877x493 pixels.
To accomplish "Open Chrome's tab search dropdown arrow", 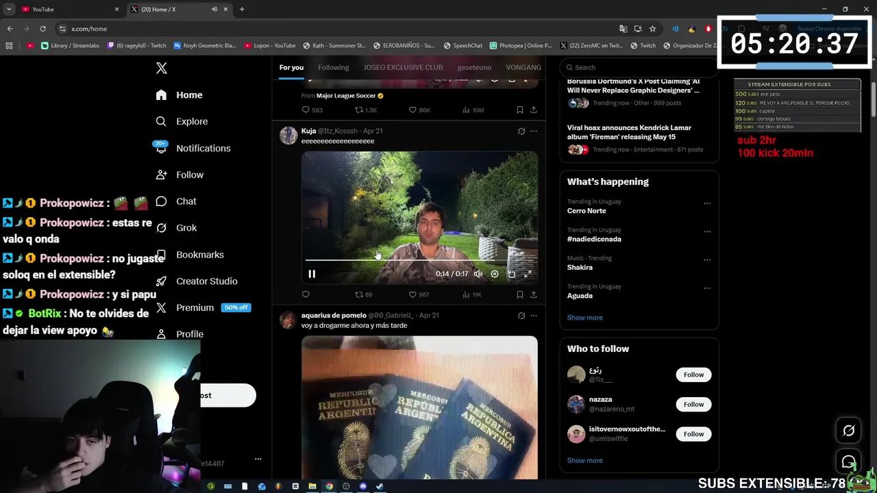I will 9,10.
